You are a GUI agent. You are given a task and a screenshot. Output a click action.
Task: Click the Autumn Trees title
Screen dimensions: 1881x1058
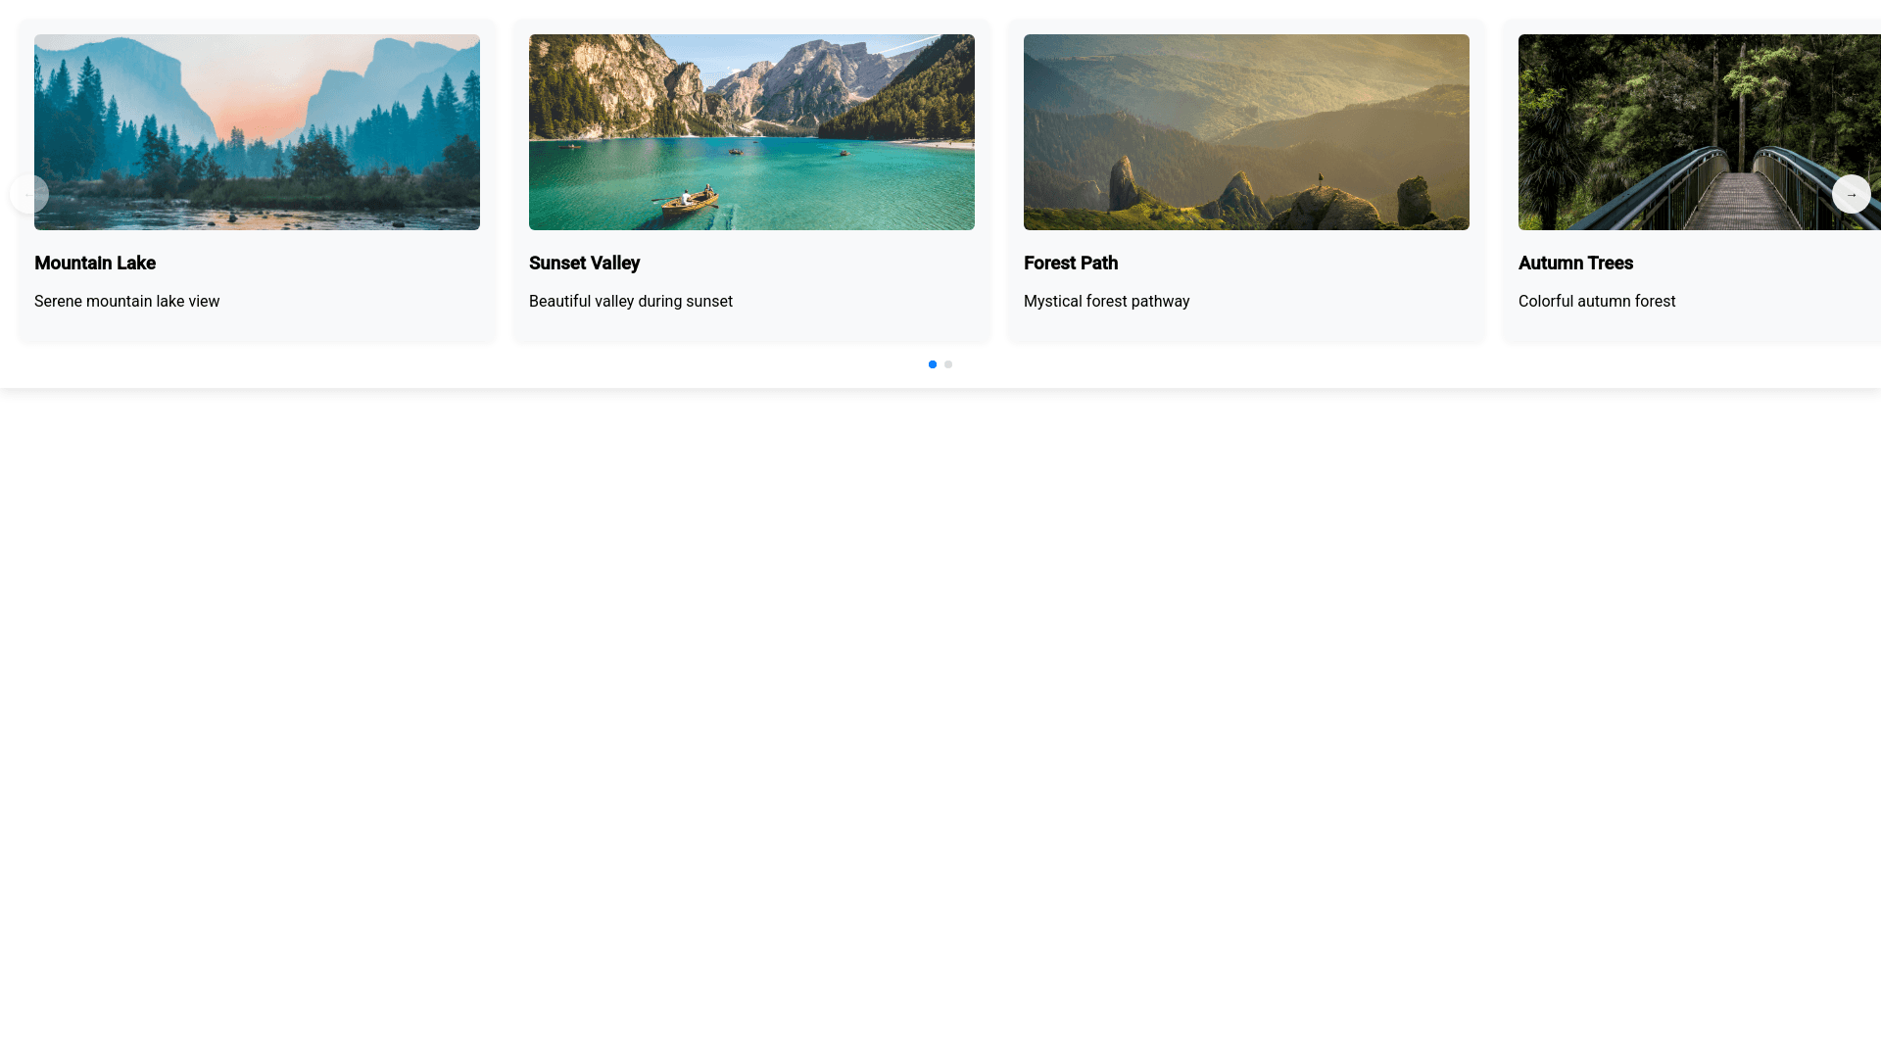tap(1575, 264)
